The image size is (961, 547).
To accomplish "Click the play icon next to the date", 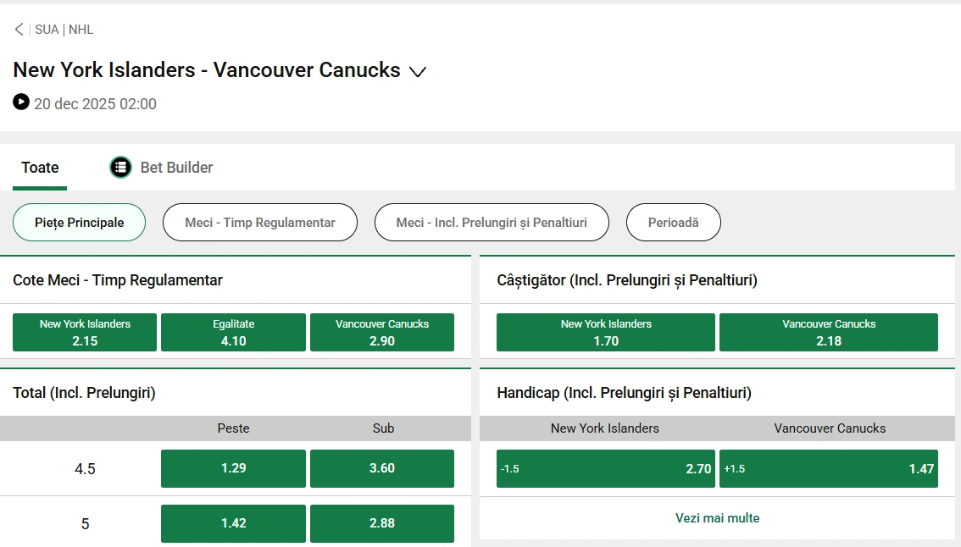I will pos(19,103).
